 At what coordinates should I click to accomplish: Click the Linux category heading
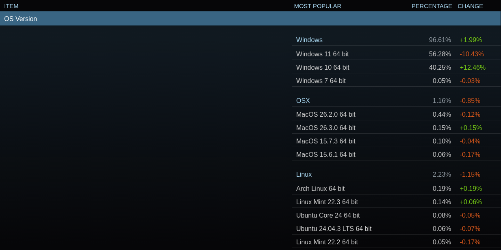point(304,174)
